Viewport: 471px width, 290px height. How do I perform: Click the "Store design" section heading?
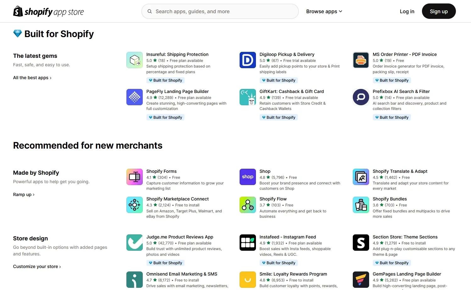(30, 238)
